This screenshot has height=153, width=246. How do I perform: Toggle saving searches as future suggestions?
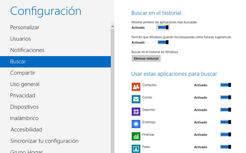(x=163, y=42)
